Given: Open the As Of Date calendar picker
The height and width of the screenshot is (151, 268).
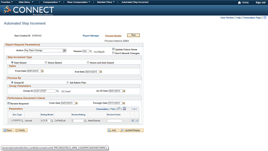Looking at the screenshot, I should 124,91.
